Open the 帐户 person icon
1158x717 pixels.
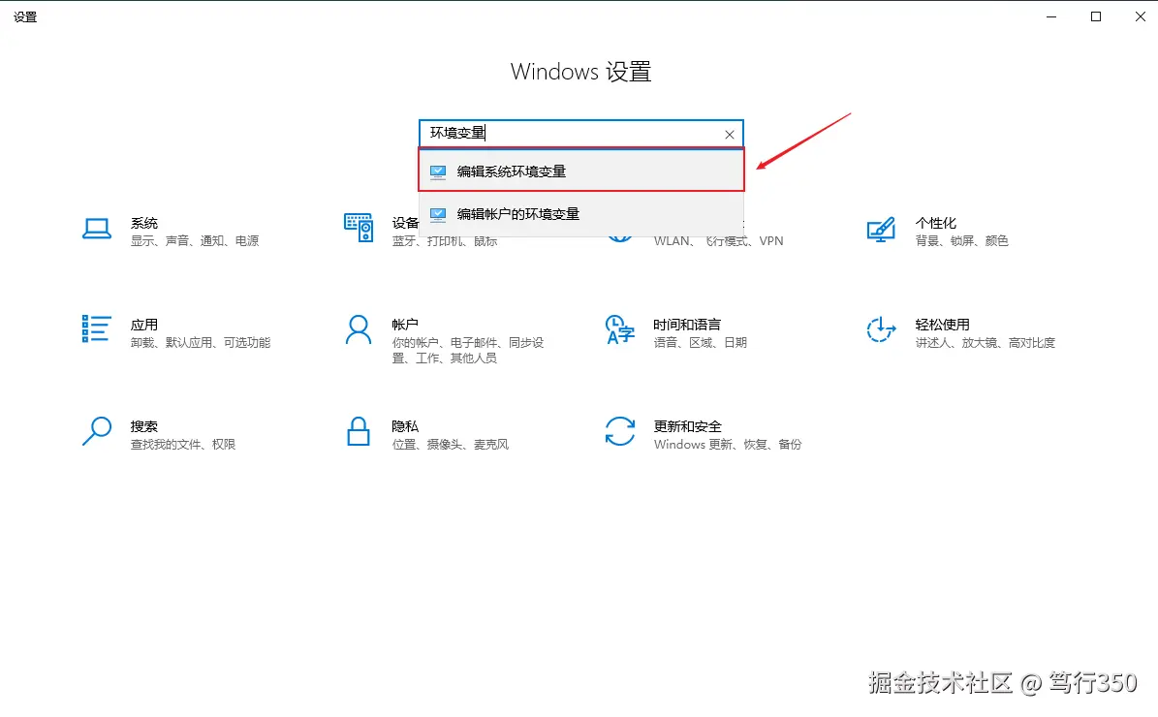point(359,330)
